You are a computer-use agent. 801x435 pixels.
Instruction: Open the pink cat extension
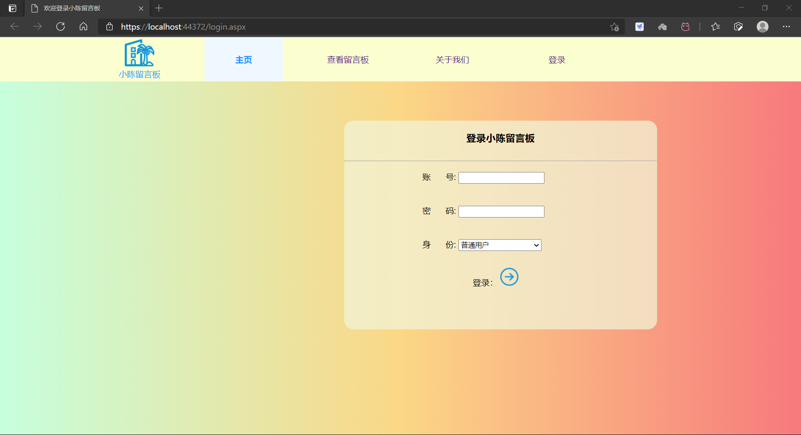tap(685, 27)
